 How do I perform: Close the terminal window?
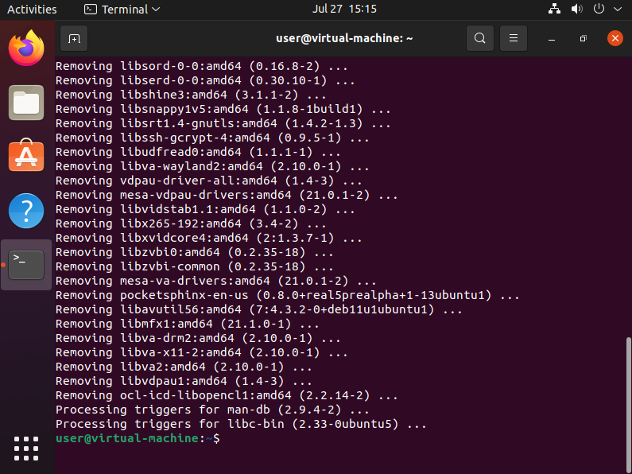click(615, 38)
